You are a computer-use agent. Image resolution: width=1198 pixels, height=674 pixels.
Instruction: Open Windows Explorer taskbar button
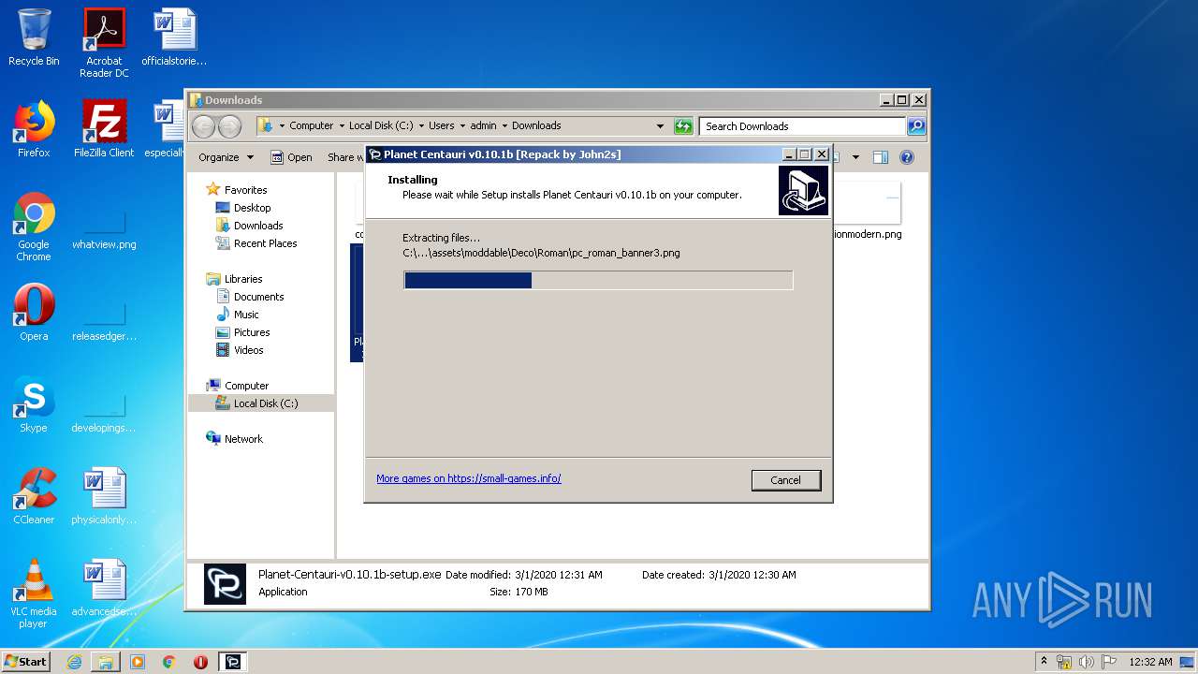(x=106, y=662)
